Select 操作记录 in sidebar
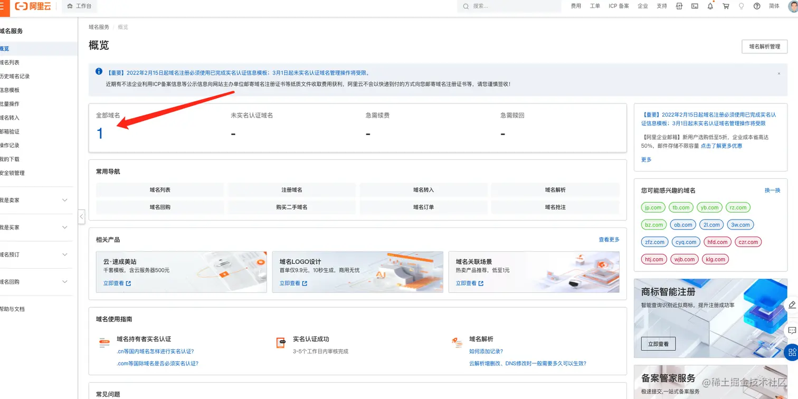This screenshot has height=399, width=798. pos(9,145)
